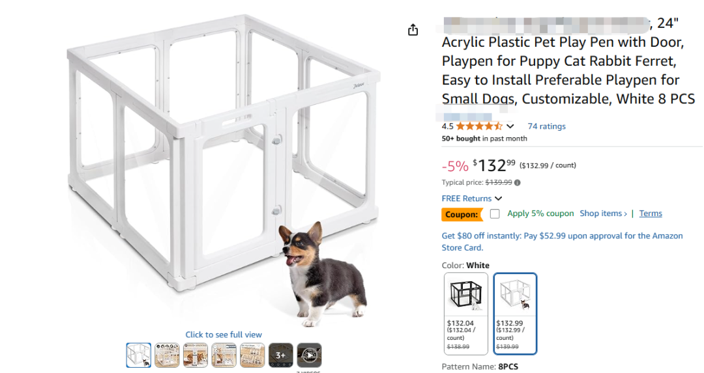Viewport: 704px width, 373px height.
Task: Select the first white playpen thumbnail
Action: point(139,355)
